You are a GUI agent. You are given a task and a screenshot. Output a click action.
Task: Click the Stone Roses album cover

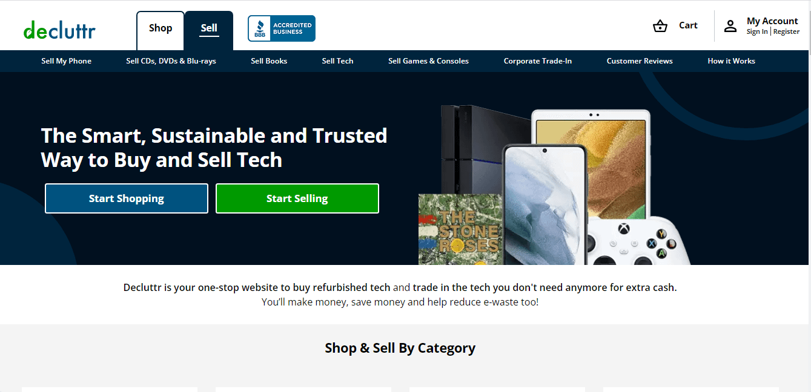point(460,229)
